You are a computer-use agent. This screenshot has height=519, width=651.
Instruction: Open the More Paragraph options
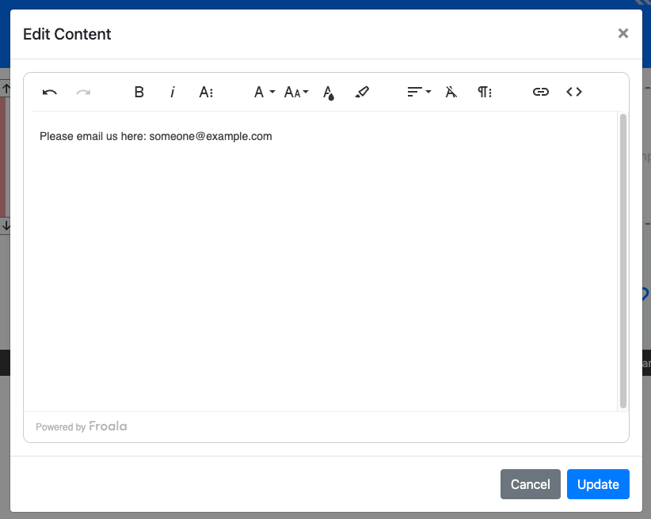pyautogui.click(x=485, y=92)
